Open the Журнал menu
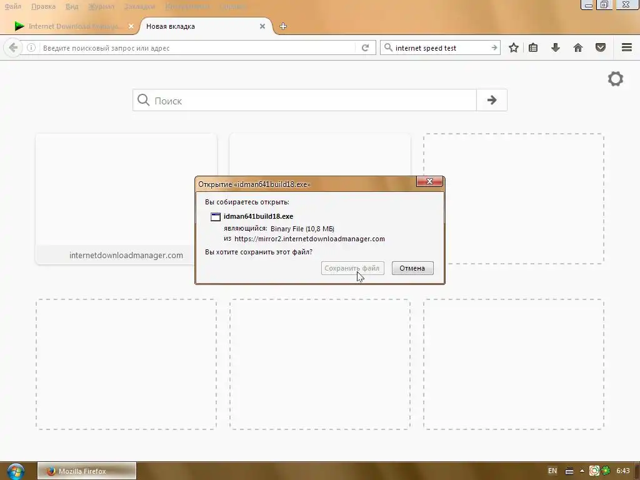Viewport: 640px width, 480px height. click(101, 6)
